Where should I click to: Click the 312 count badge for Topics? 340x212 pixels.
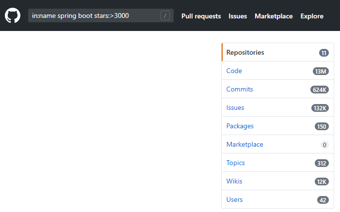[x=322, y=163]
